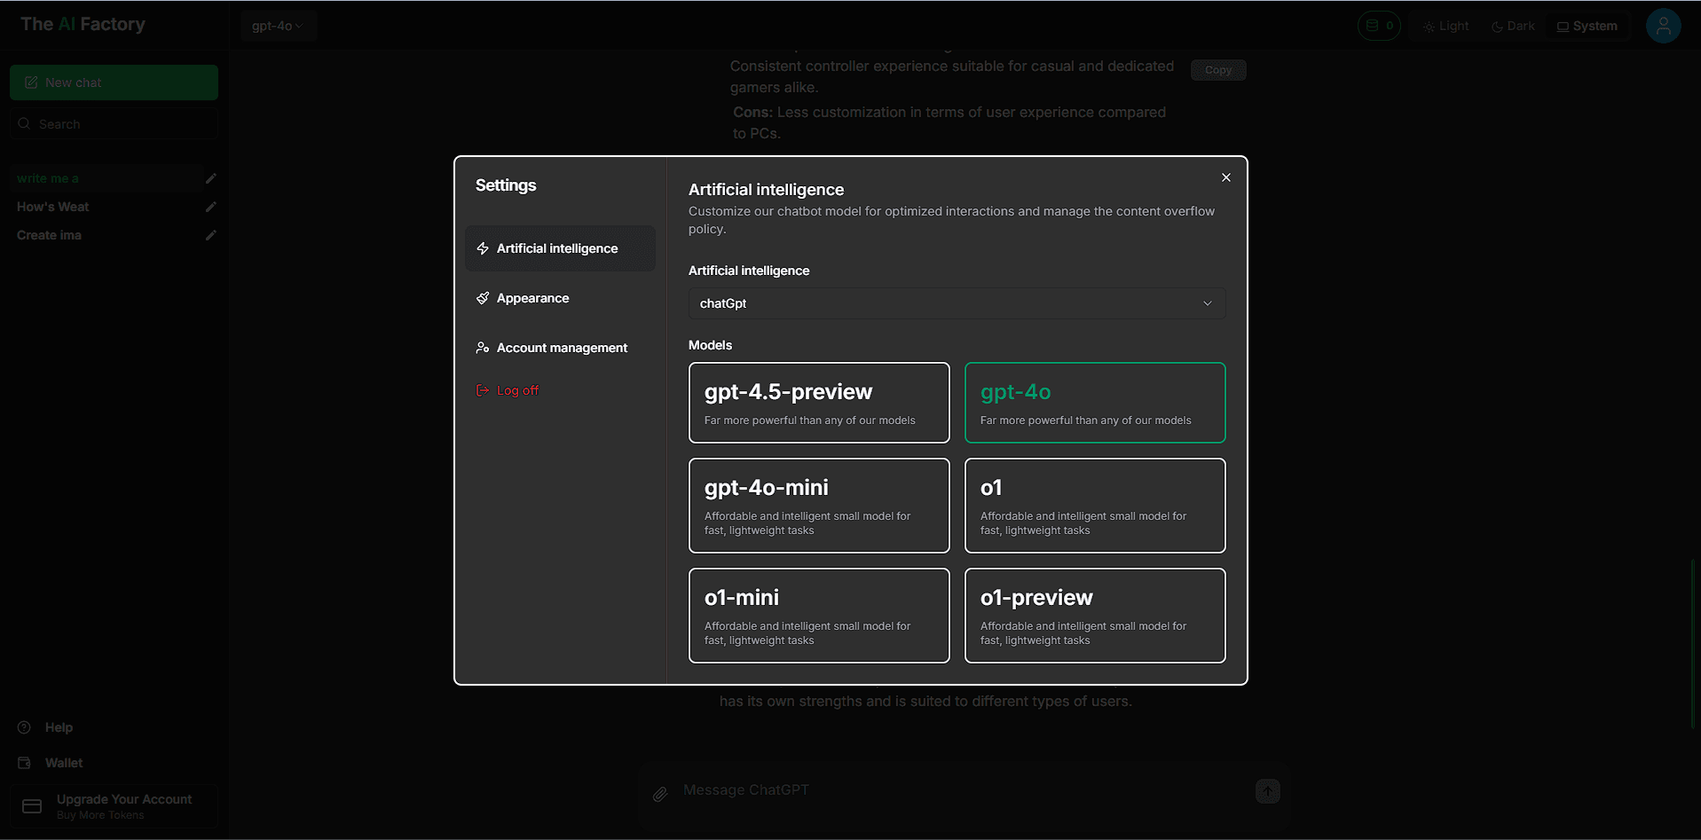Screen dimensions: 1701x840
Task: Open the gpt-4o model selector in the header
Action: click(x=278, y=26)
